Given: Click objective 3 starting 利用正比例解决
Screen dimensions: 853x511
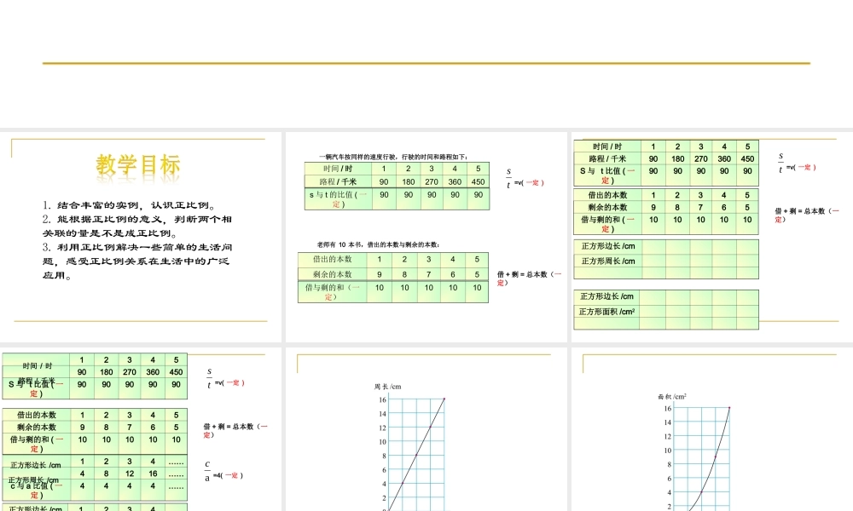Looking at the screenshot, I should point(137,261).
